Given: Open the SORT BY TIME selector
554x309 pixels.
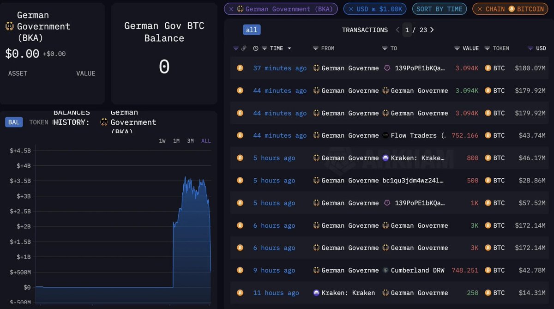Looking at the screenshot, I should pos(439,8).
